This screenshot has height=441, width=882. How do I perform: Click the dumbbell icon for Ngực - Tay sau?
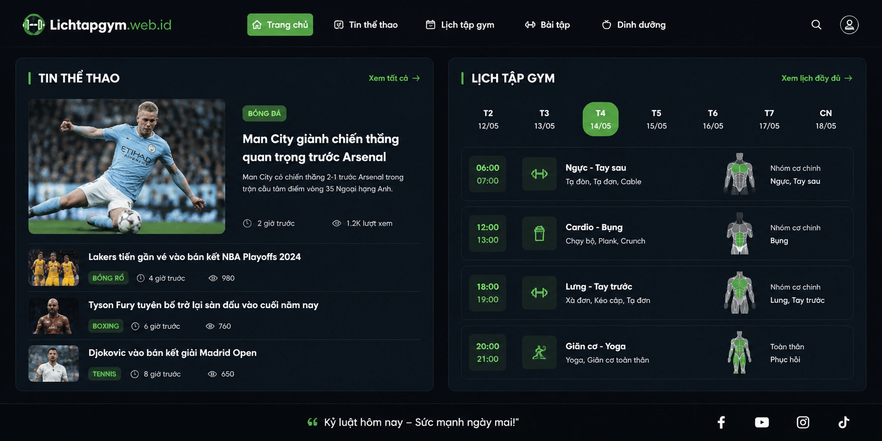[539, 174]
